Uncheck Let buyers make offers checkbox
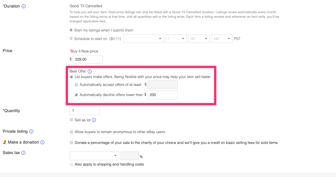The height and width of the screenshot is (177, 336). pos(72,77)
